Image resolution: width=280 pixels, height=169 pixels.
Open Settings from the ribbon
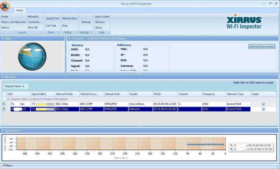click(x=86, y=22)
